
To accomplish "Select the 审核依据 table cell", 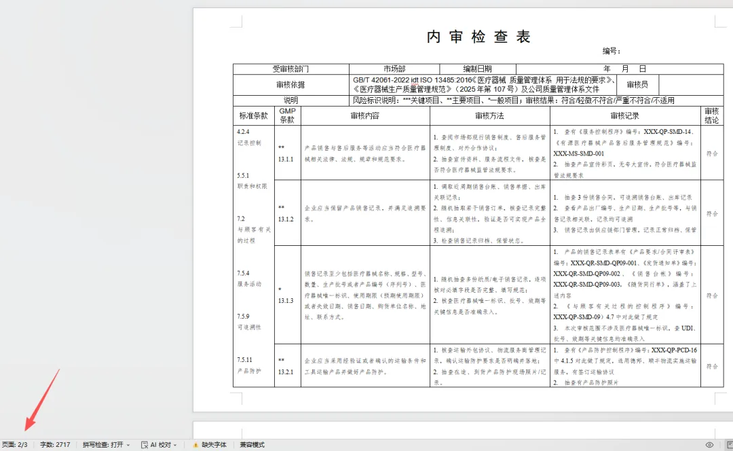I will coord(290,85).
